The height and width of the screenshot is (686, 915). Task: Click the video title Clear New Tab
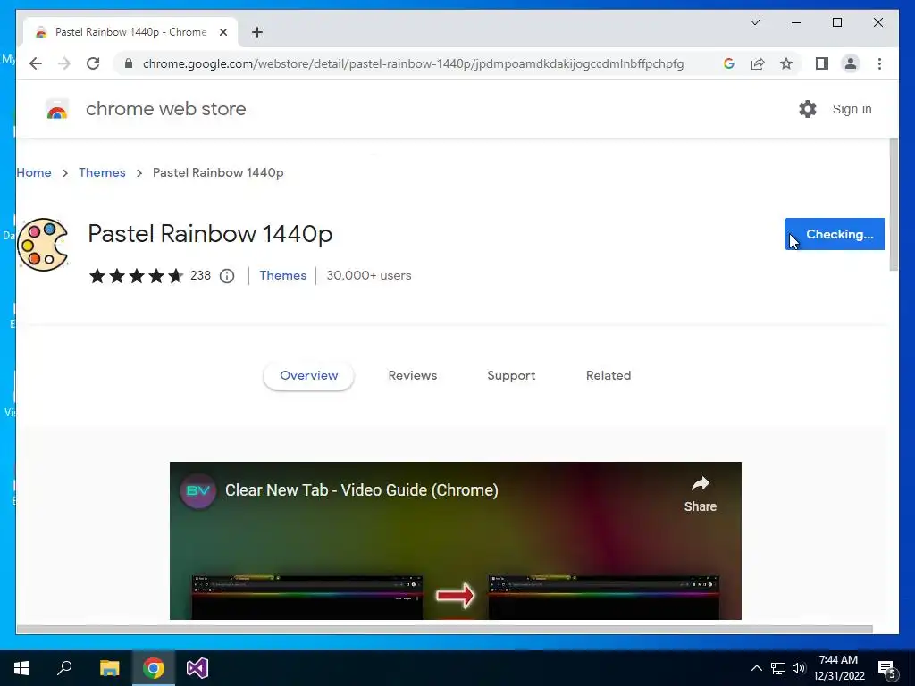coord(362,490)
